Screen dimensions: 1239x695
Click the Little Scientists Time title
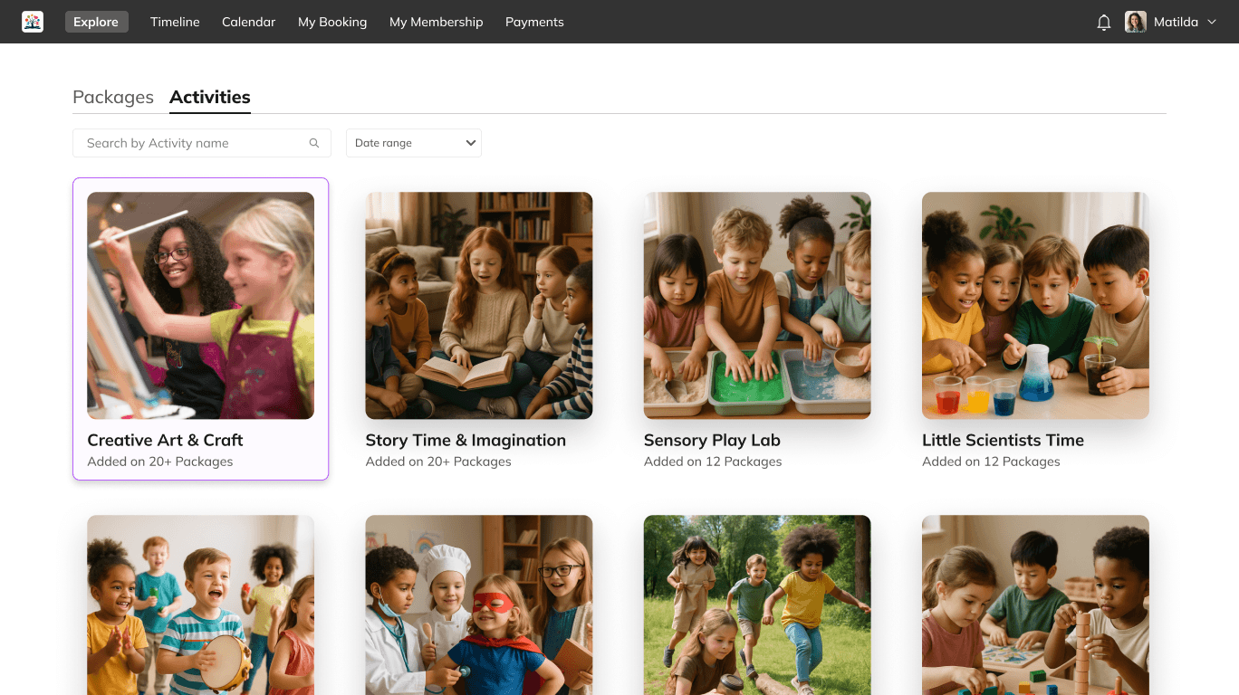(1003, 440)
